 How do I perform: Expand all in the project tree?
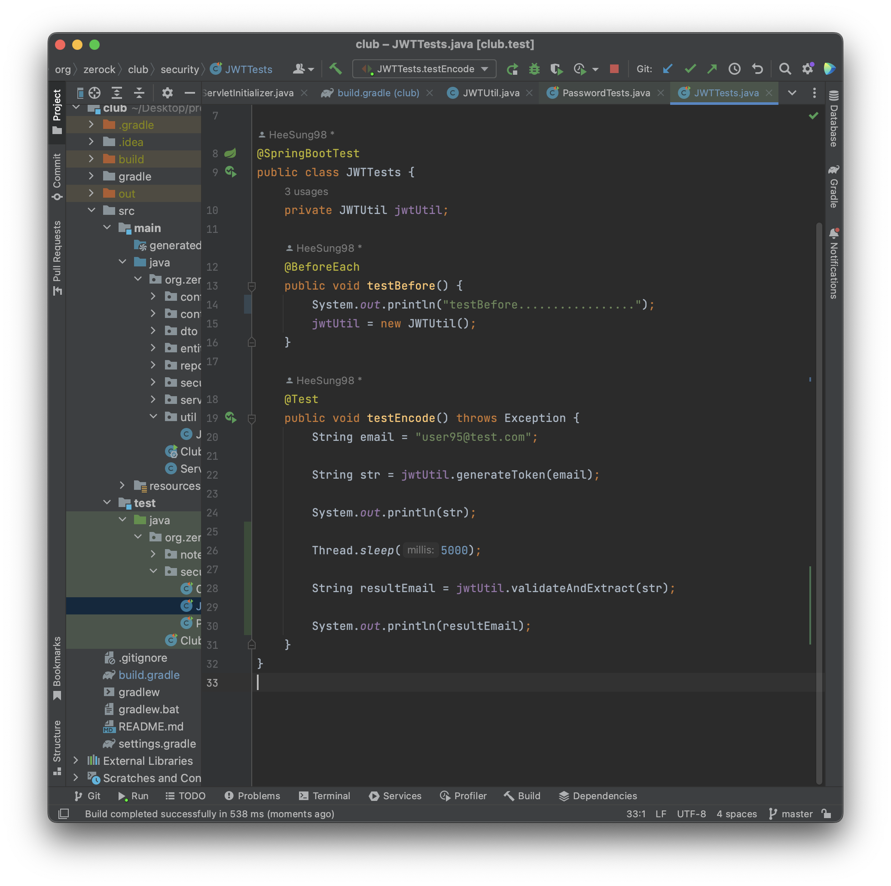point(117,93)
